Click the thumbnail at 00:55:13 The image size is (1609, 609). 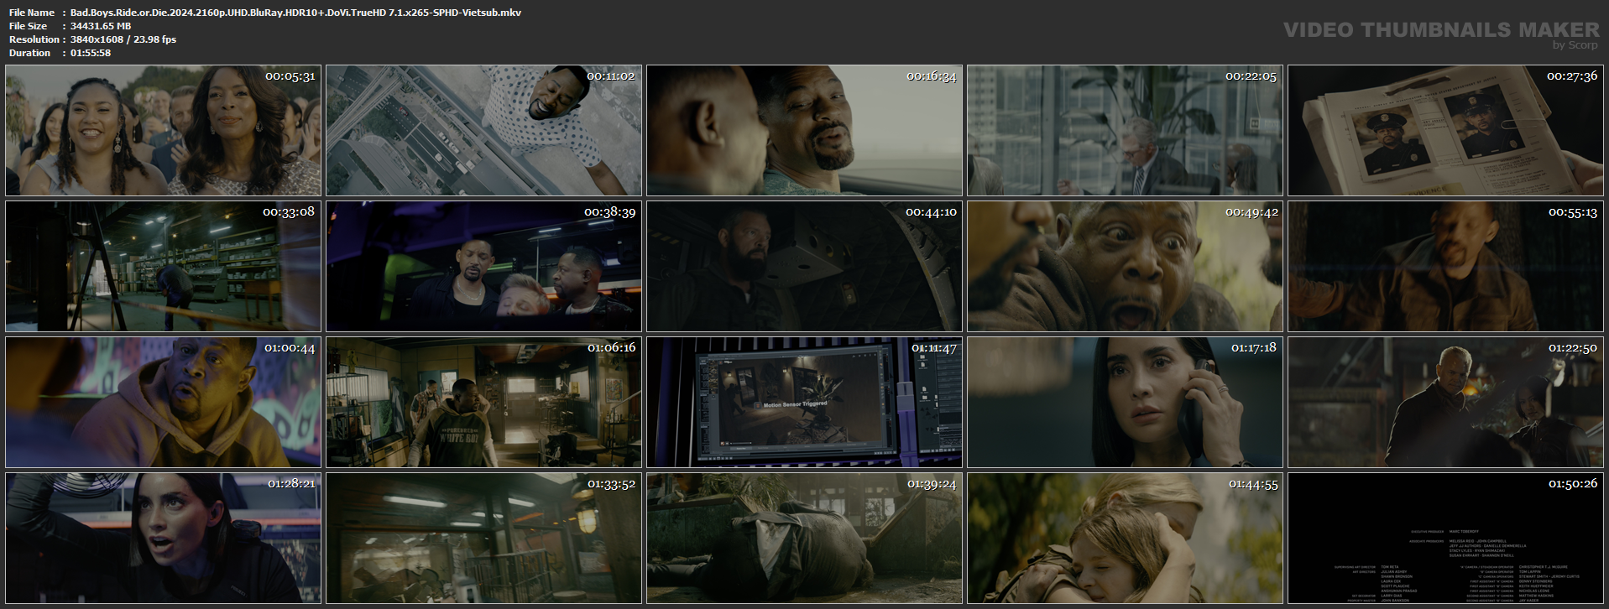click(x=1445, y=266)
